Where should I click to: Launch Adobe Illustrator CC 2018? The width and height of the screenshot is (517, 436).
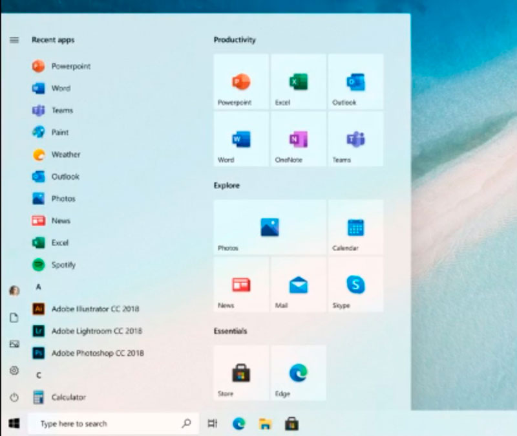pyautogui.click(x=86, y=309)
